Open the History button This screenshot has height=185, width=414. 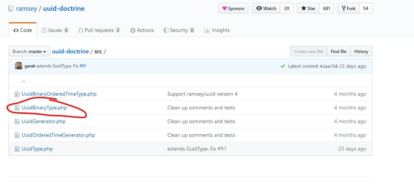point(361,52)
